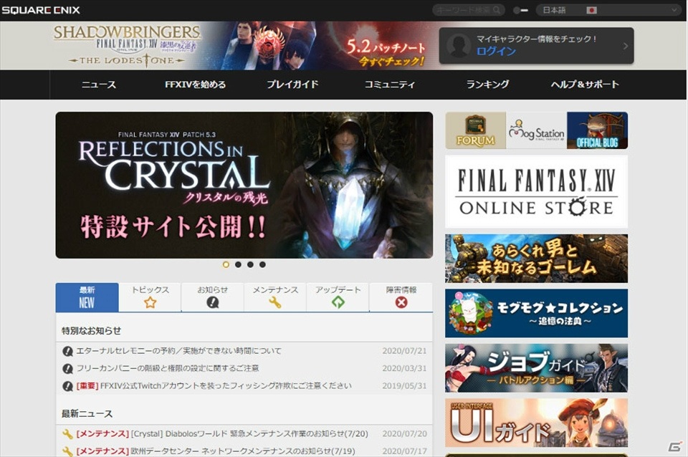Open the エターナルセレモニー notice
Image resolution: width=688 pixels, height=457 pixels.
[x=244, y=351]
